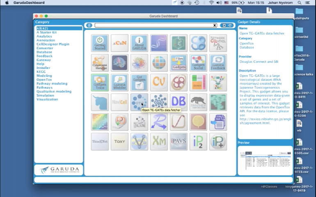The image size is (316, 197).
Task: Click the gadget preview thumbnail
Action: tap(265, 161)
